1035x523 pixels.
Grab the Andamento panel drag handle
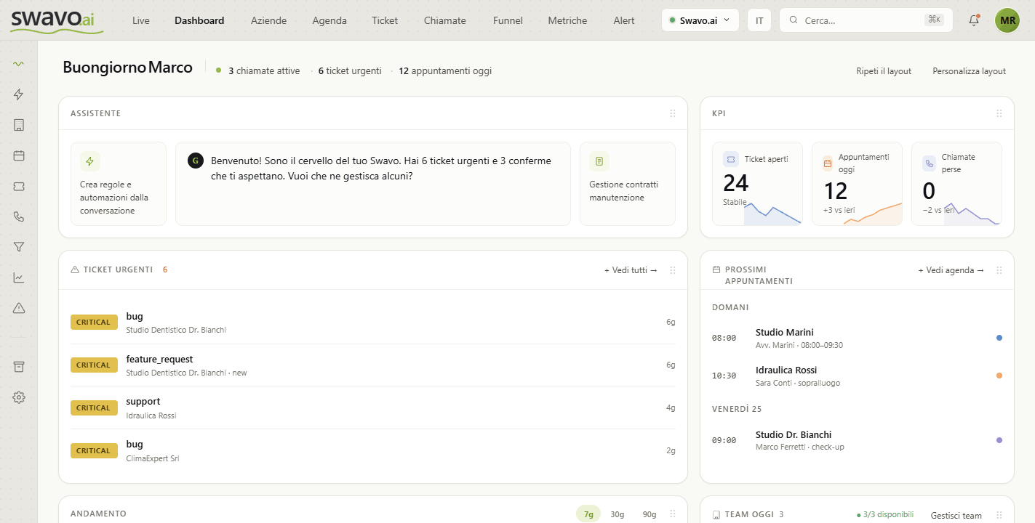(x=672, y=514)
